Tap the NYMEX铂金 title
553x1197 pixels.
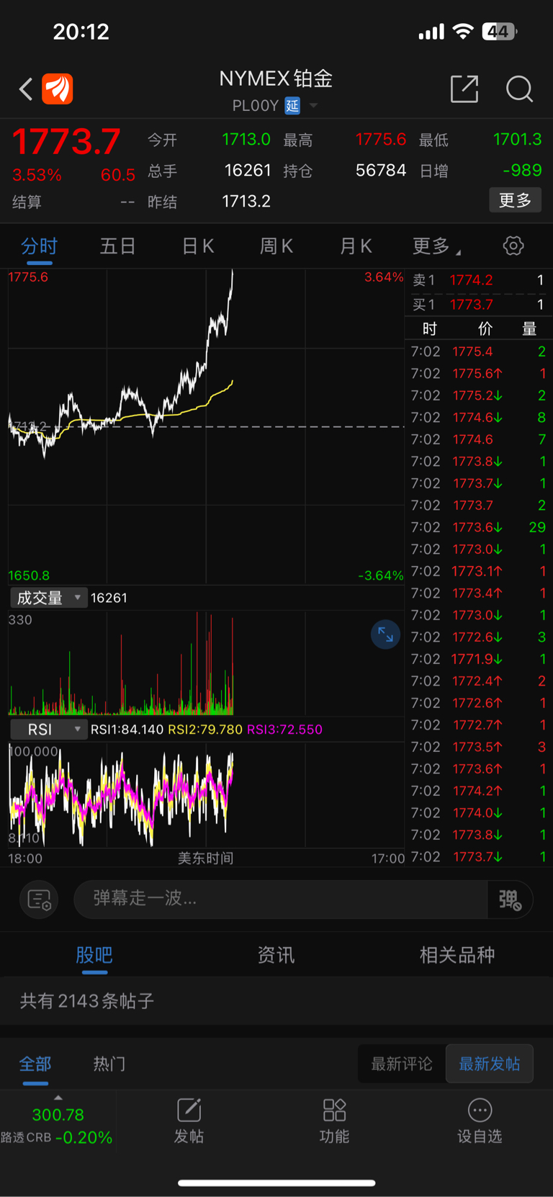(276, 79)
